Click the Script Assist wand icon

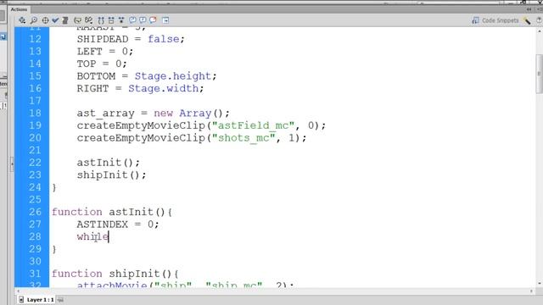(x=528, y=20)
